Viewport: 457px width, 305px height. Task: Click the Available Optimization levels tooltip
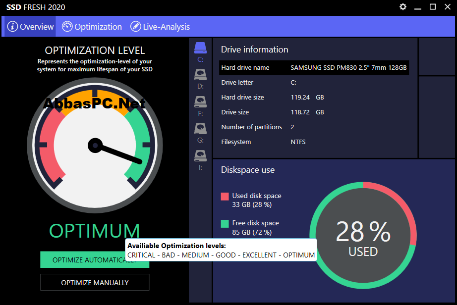pos(221,250)
